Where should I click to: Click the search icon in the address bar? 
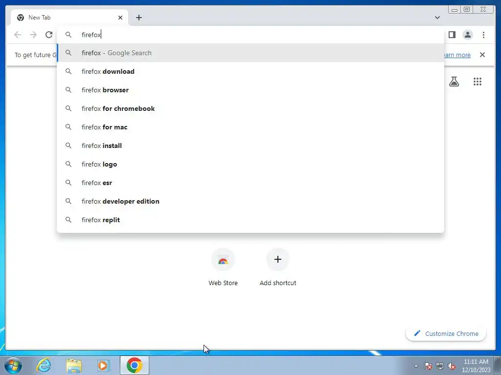pos(68,35)
